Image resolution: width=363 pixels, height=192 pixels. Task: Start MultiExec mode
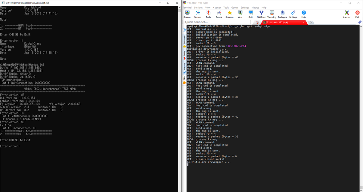click(x=261, y=14)
